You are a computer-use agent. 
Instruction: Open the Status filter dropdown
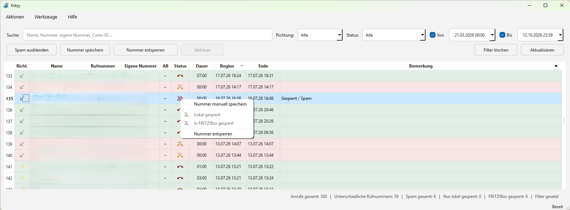pyautogui.click(x=394, y=35)
